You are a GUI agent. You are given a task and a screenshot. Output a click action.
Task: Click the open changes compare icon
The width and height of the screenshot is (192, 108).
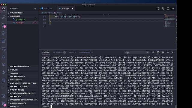tap(163, 8)
